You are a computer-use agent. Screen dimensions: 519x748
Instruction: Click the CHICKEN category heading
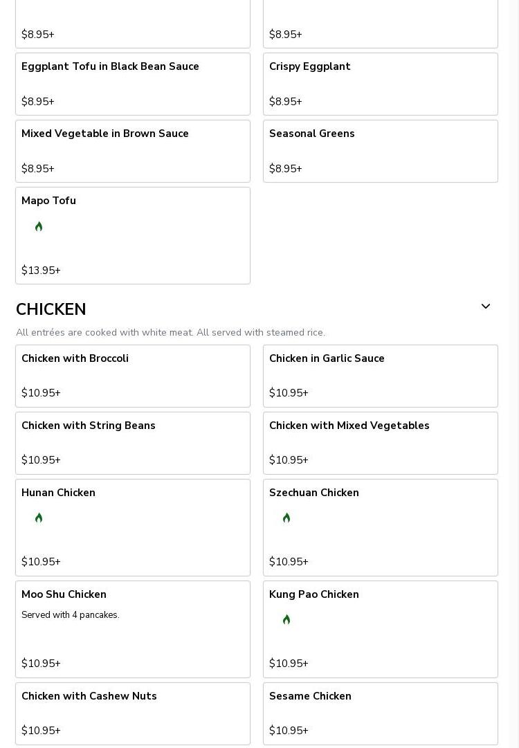tap(51, 309)
